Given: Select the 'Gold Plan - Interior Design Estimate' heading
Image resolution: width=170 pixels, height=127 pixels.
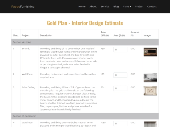Looking at the screenshot, I should pos(85,23).
